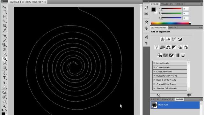Add a Threshold adjustment

171,55
